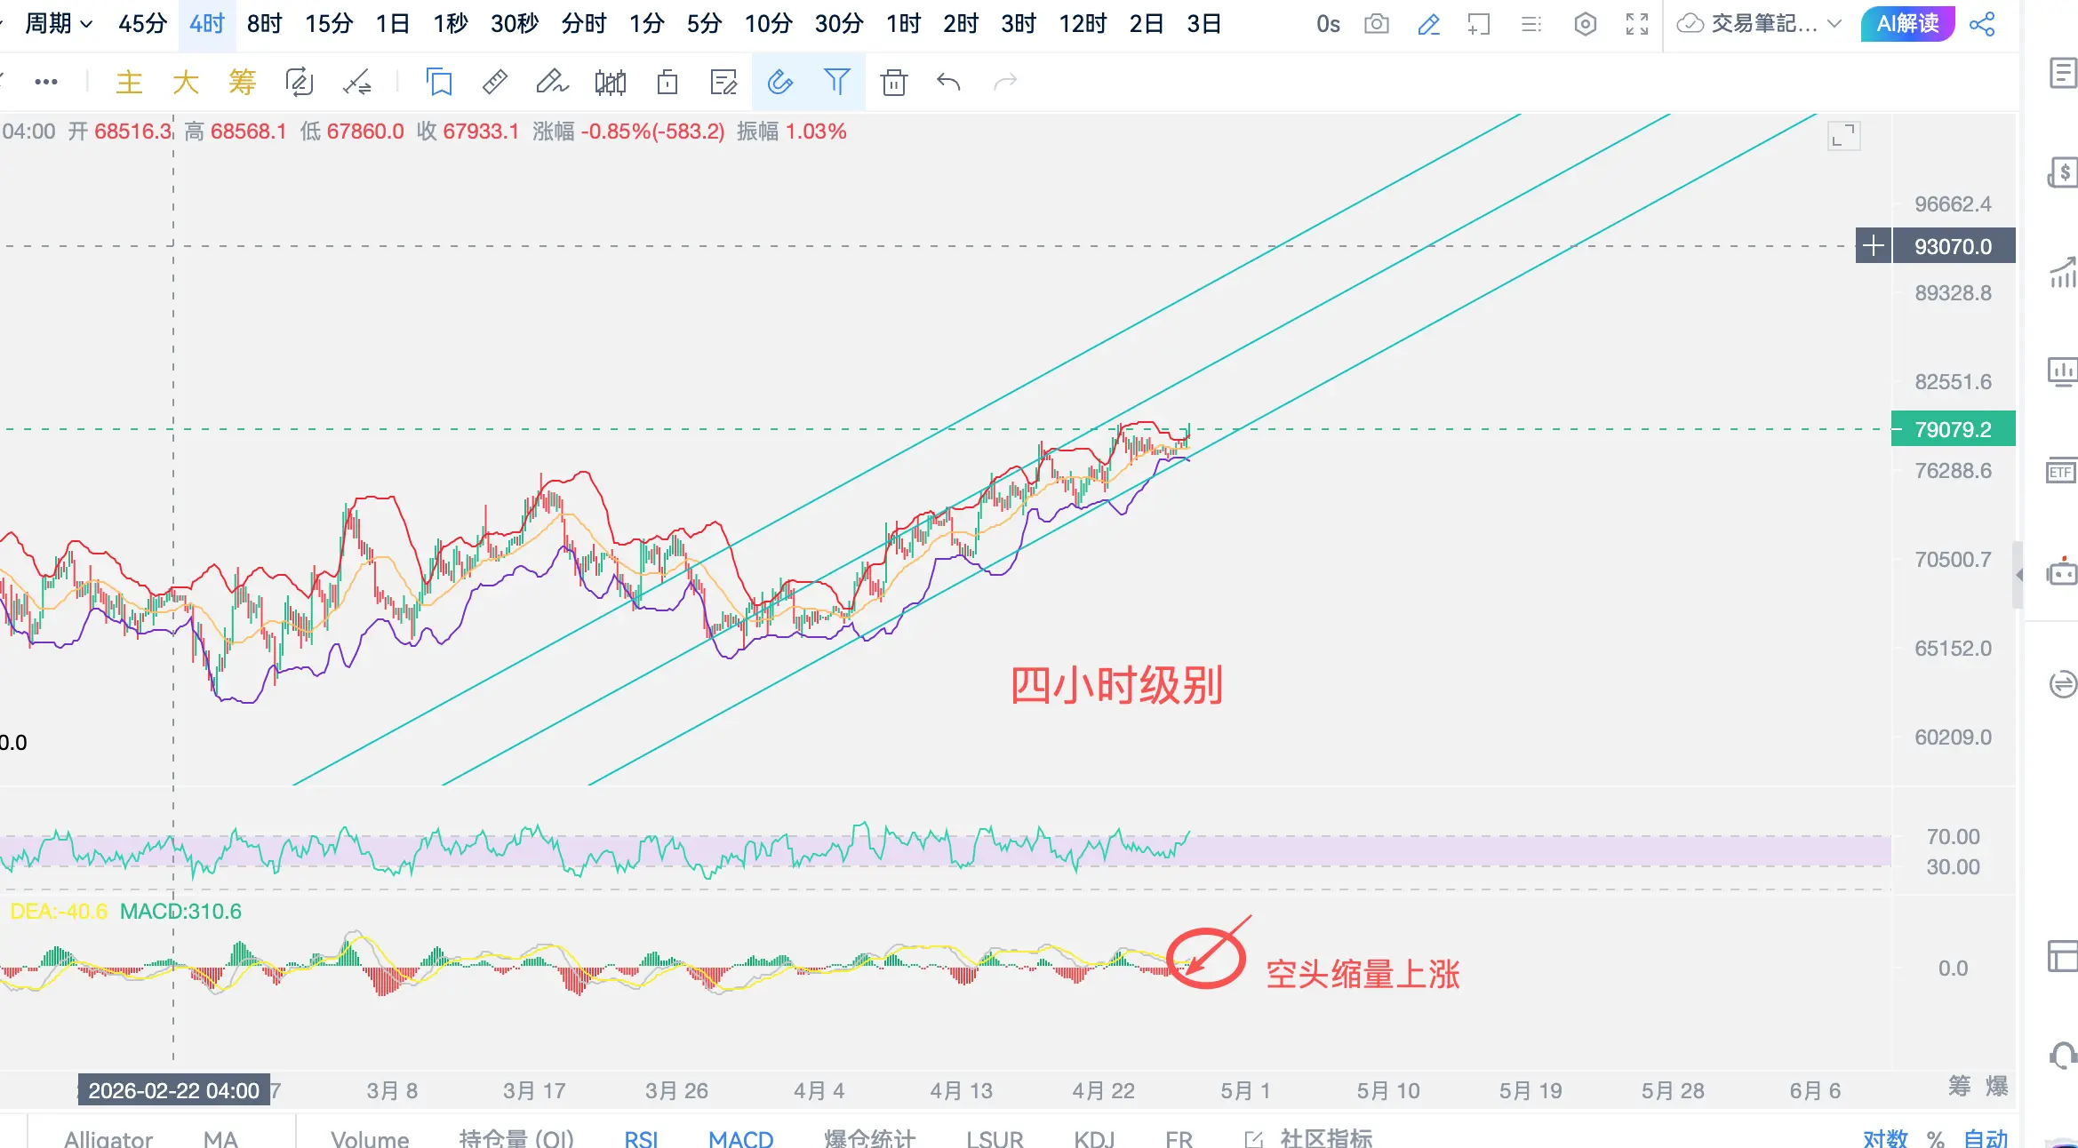Toggle the RSI indicator
2078x1148 pixels.
(641, 1138)
